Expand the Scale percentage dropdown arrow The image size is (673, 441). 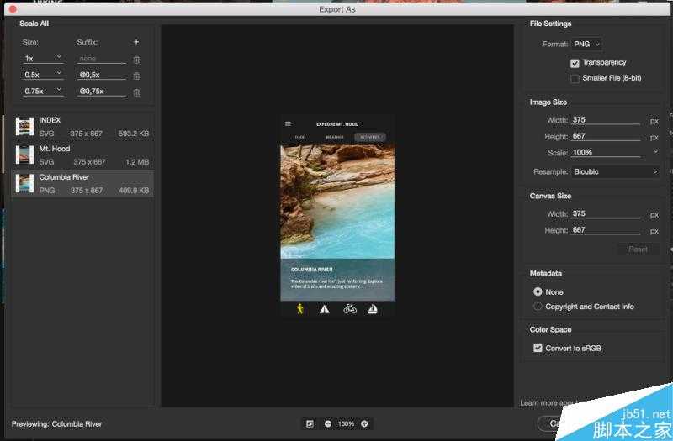(654, 152)
